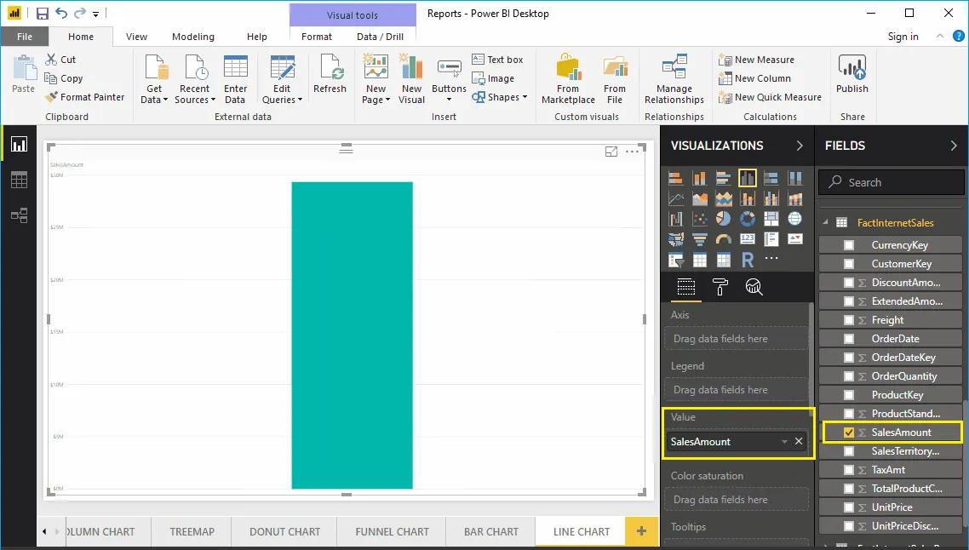Select the Pie chart visualization
The image size is (969, 550).
(x=724, y=218)
